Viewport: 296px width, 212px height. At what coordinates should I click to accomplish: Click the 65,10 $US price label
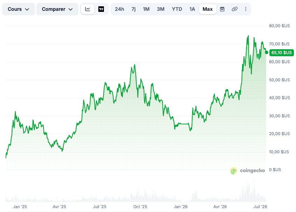[x=281, y=53]
